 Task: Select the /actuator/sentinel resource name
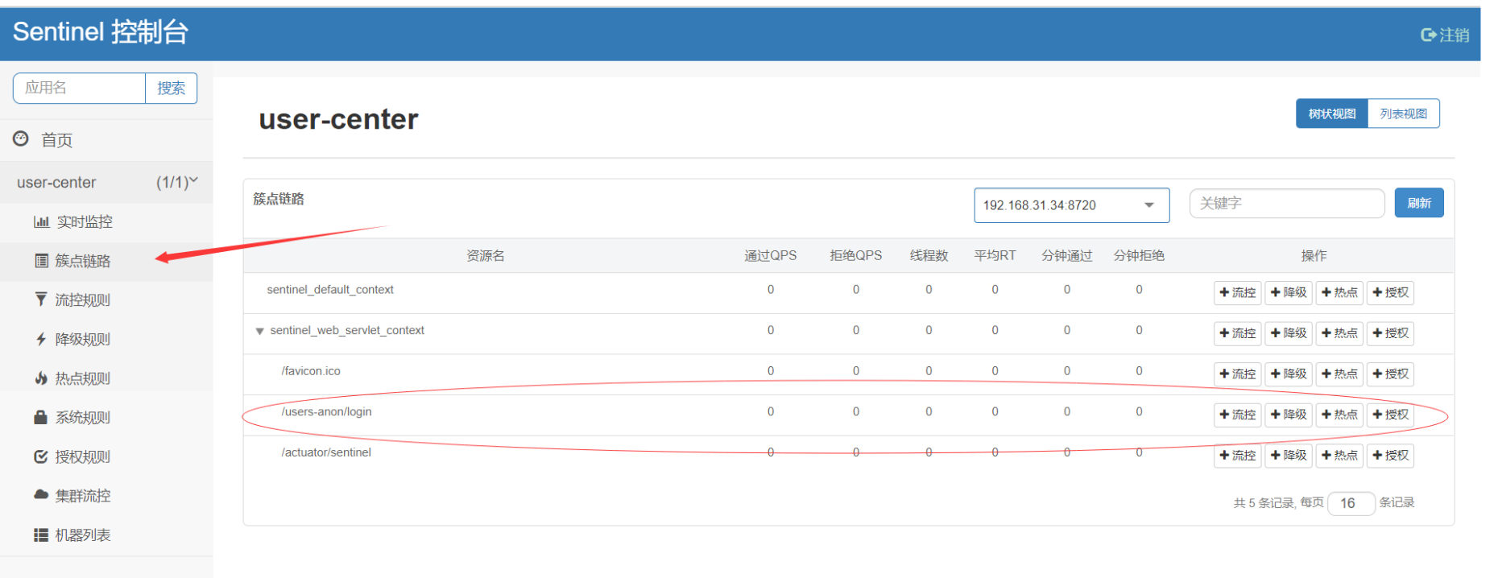point(326,452)
